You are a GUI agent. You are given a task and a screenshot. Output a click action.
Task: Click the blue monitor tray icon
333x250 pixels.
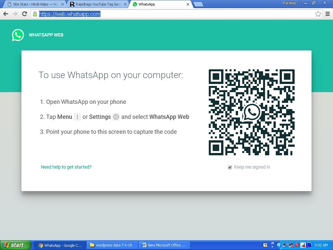[x=309, y=245]
